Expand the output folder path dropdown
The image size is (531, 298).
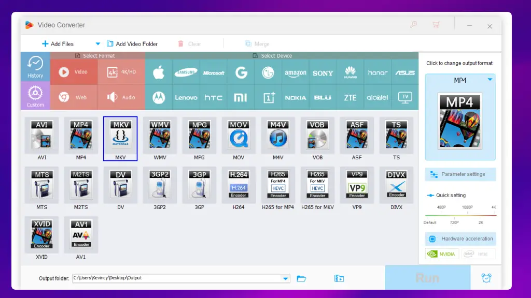[286, 278]
